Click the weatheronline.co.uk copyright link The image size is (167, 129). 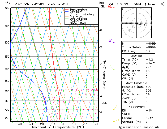tap(139, 127)
